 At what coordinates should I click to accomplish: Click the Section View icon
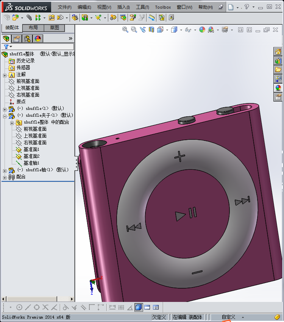tap(151, 30)
